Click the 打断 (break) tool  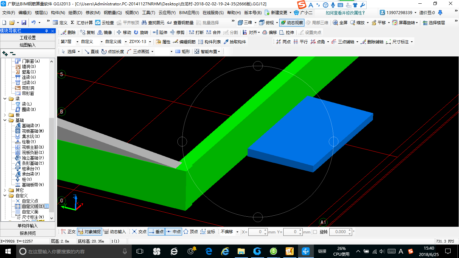(x=196, y=33)
